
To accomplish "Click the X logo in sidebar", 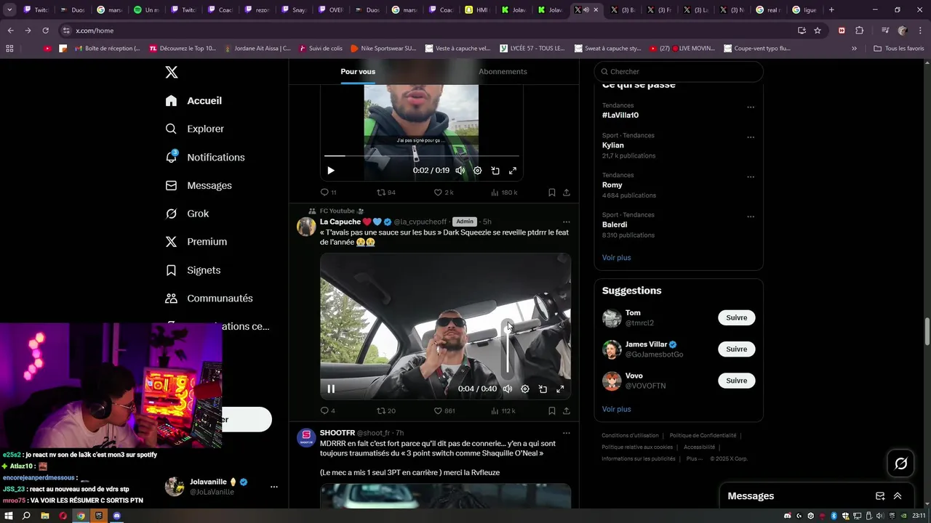I will tap(172, 72).
